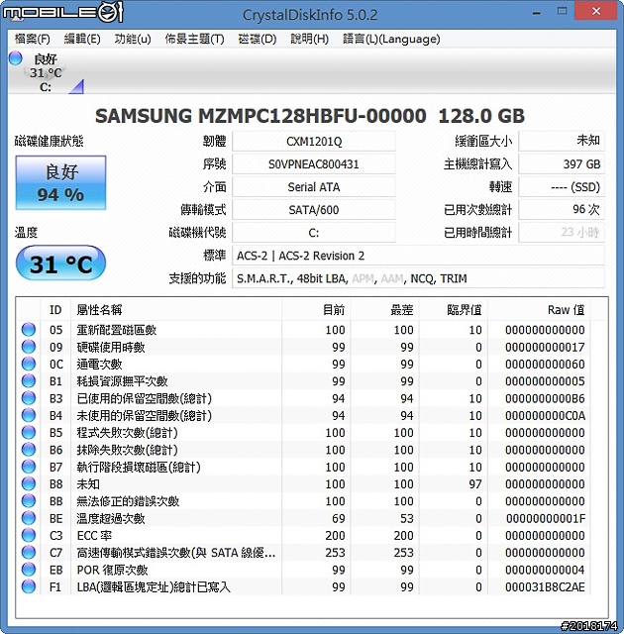Click the status orb for ID B7 row
The width and height of the screenshot is (624, 634).
[29, 467]
